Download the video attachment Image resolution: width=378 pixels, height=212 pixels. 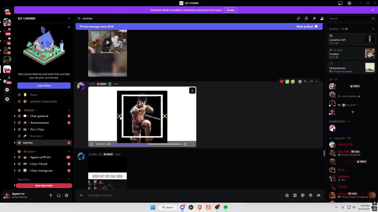pos(192,90)
